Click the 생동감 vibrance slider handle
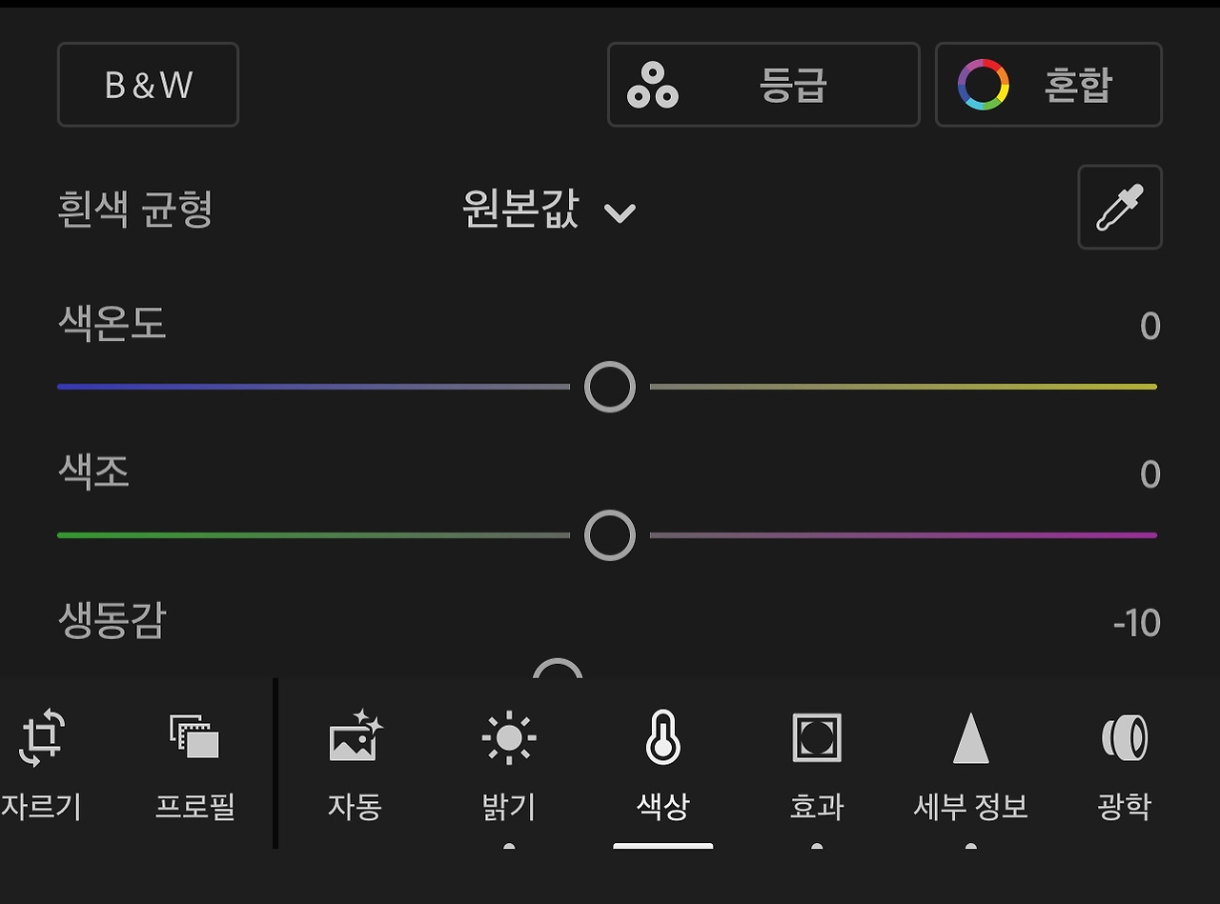Screen dimensions: 1220x904 click(558, 669)
